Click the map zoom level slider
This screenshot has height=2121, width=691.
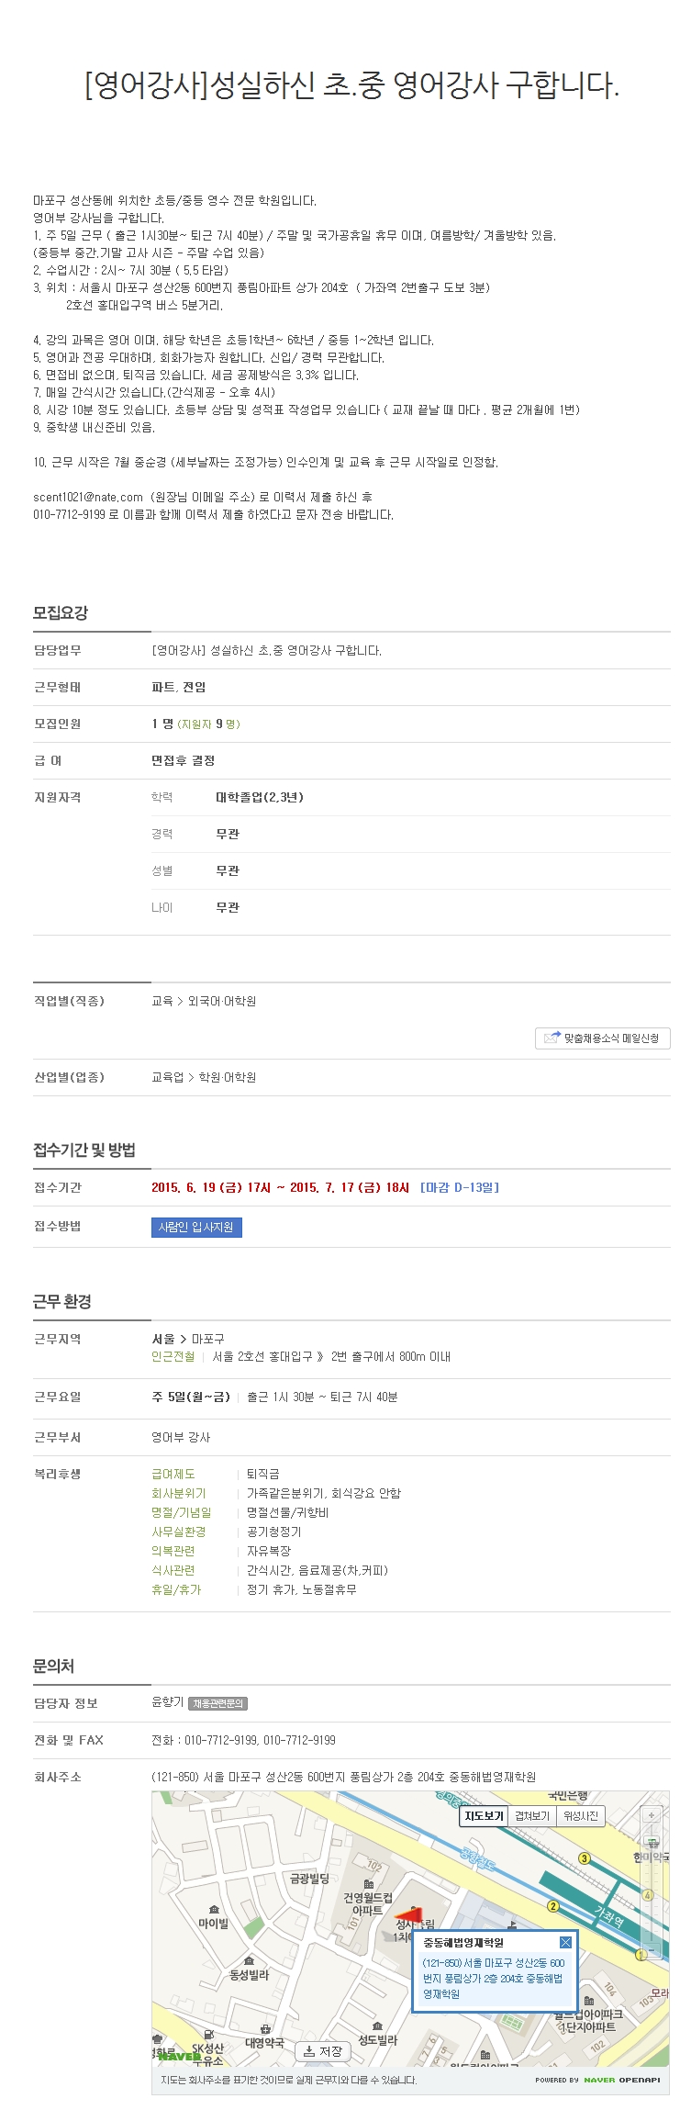tap(652, 1881)
